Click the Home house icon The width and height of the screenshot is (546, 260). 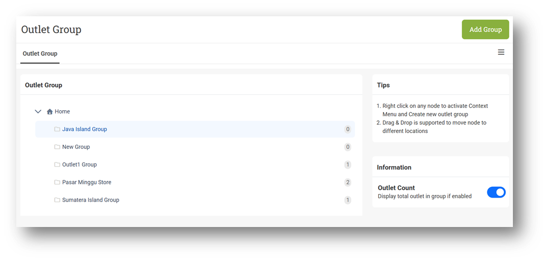50,112
